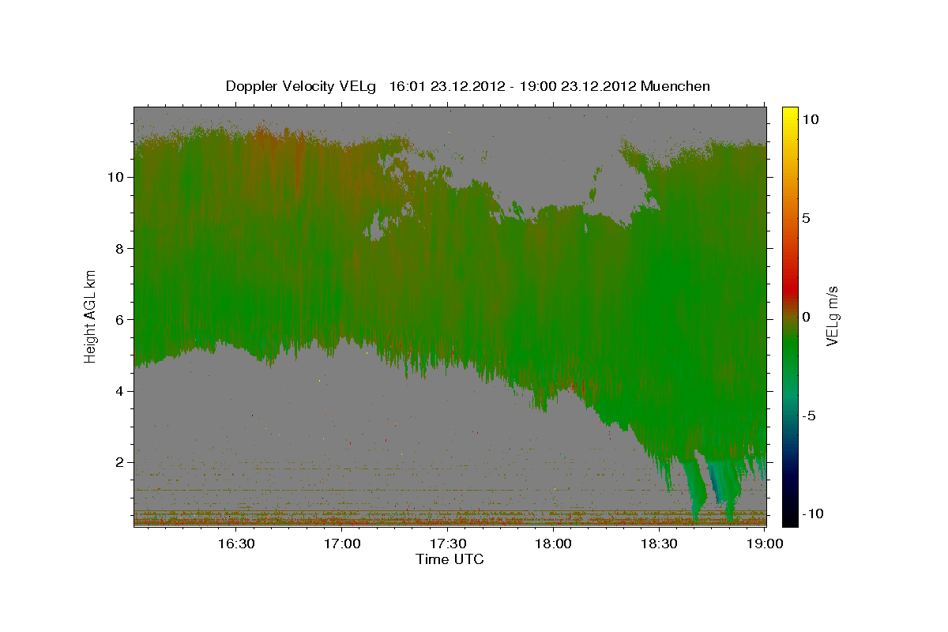The height and width of the screenshot is (632, 948).
Task: Click the 'Time UTC' axis label
Action: coord(450,559)
